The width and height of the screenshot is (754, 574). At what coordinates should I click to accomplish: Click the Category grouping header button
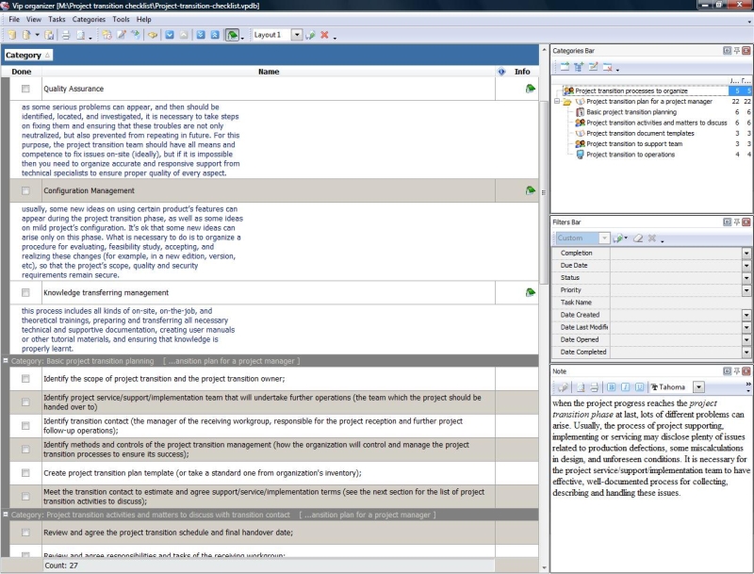27,56
